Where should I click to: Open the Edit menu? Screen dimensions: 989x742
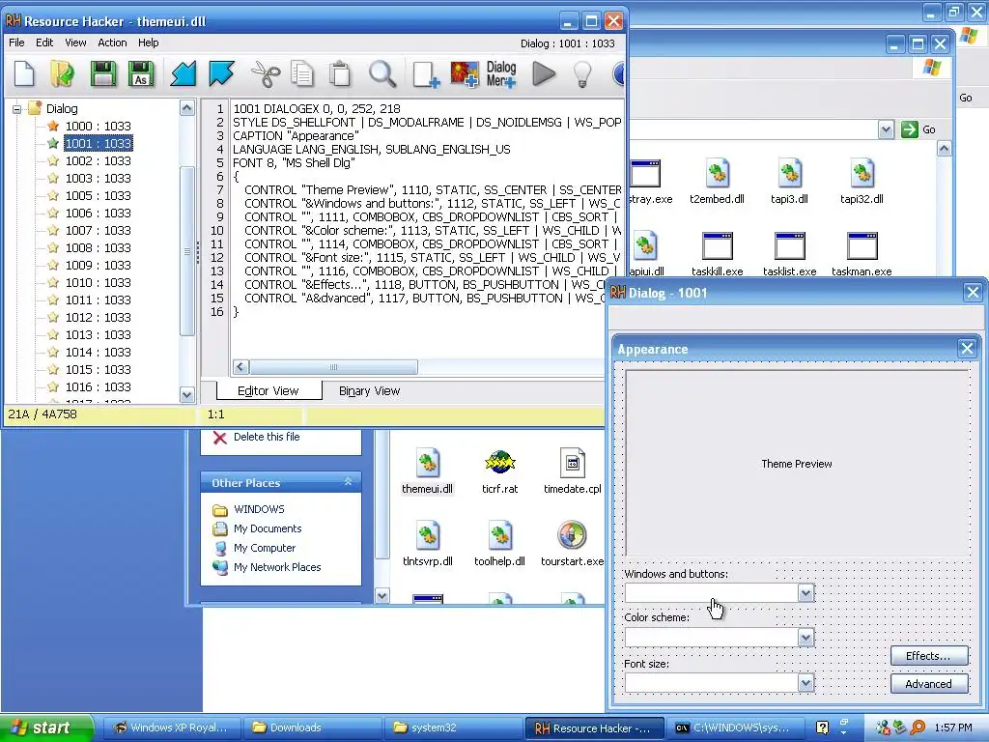coord(44,43)
